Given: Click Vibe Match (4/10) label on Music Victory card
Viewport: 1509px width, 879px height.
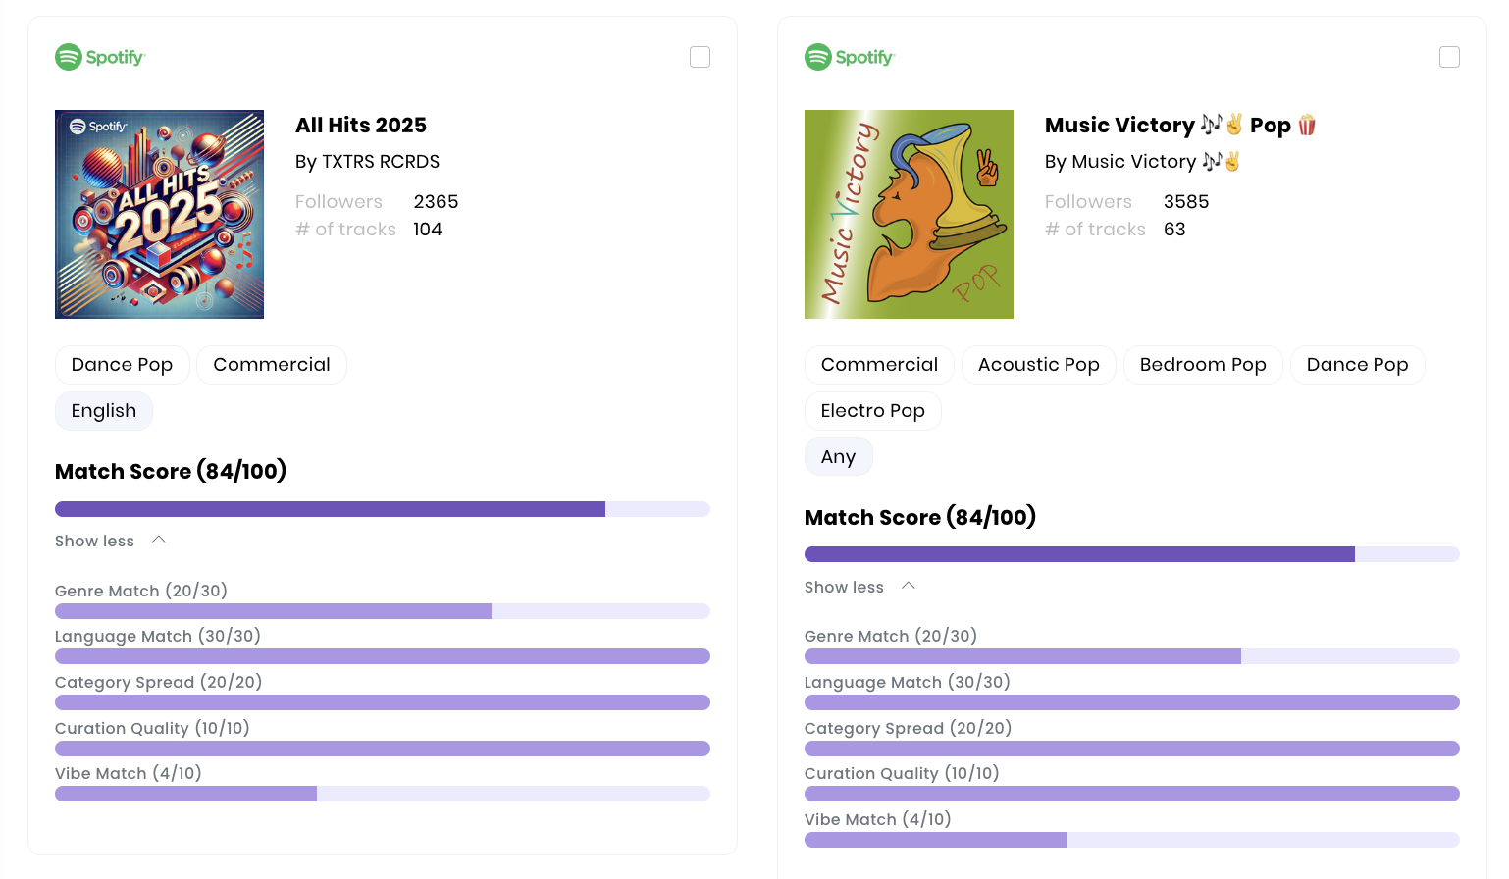Looking at the screenshot, I should point(878,820).
